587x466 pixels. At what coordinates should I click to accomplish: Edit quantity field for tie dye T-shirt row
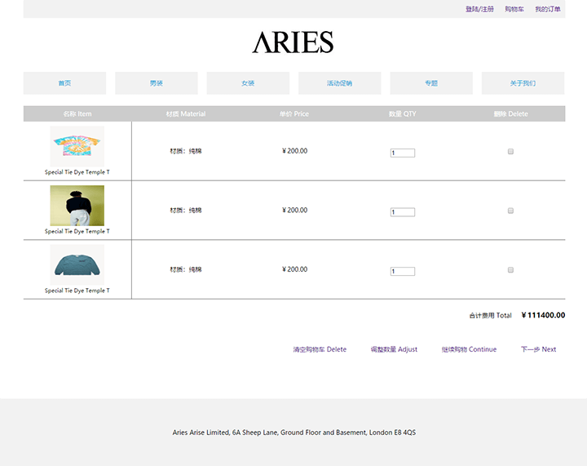403,153
